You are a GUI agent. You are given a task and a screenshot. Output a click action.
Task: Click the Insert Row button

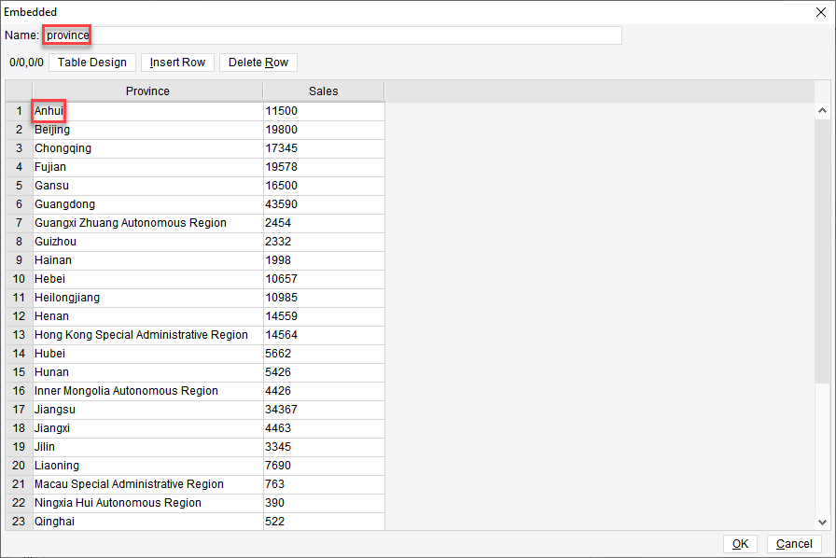pyautogui.click(x=177, y=63)
